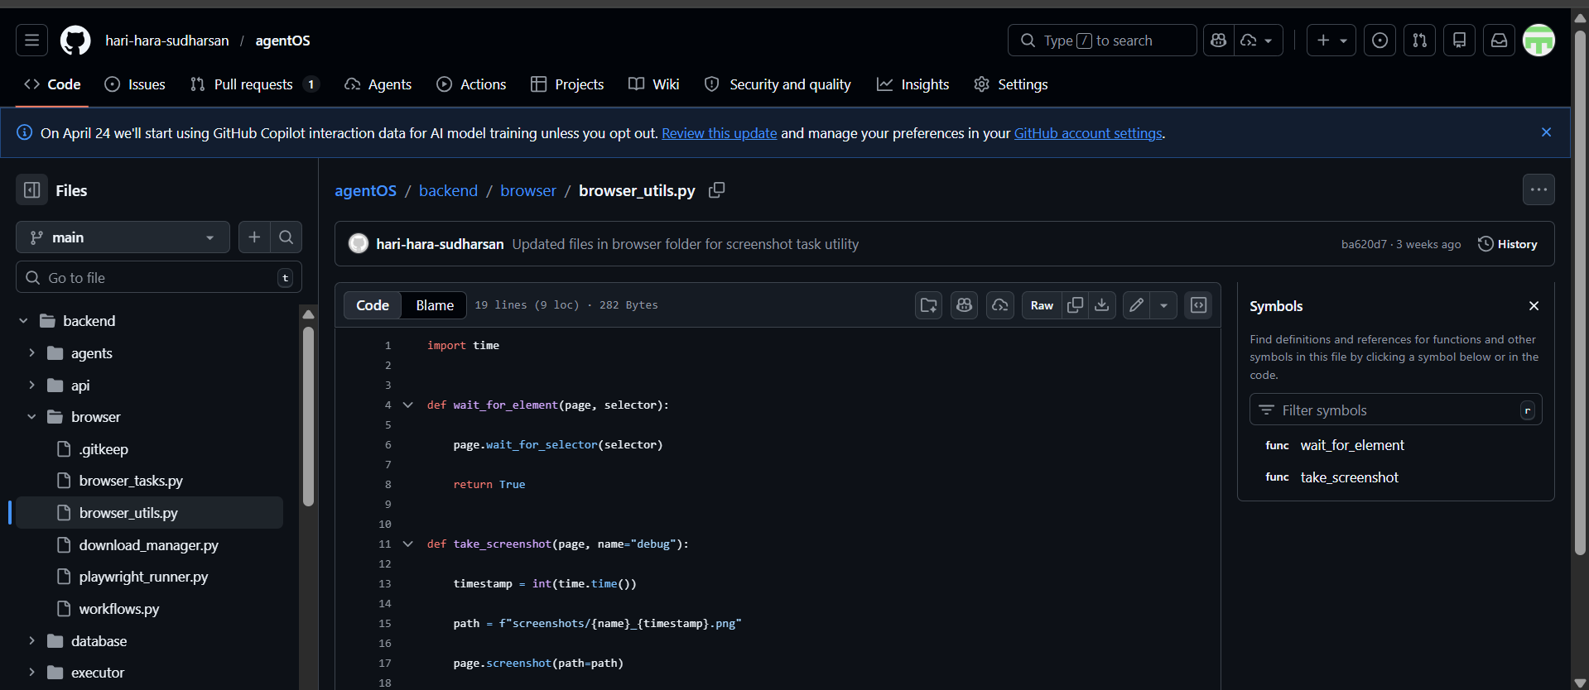The image size is (1589, 690).
Task: Switch to Blame view
Action: (x=434, y=305)
